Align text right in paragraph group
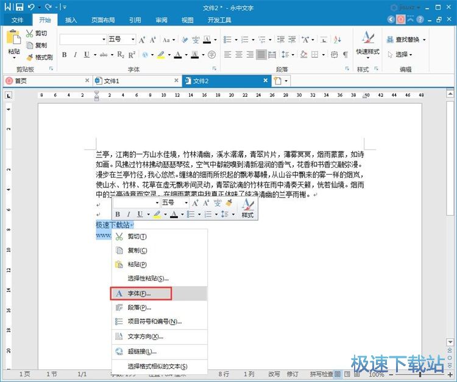This screenshot has width=457, height=382. tap(250, 55)
